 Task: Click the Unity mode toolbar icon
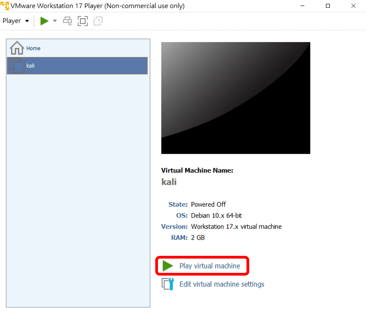98,21
